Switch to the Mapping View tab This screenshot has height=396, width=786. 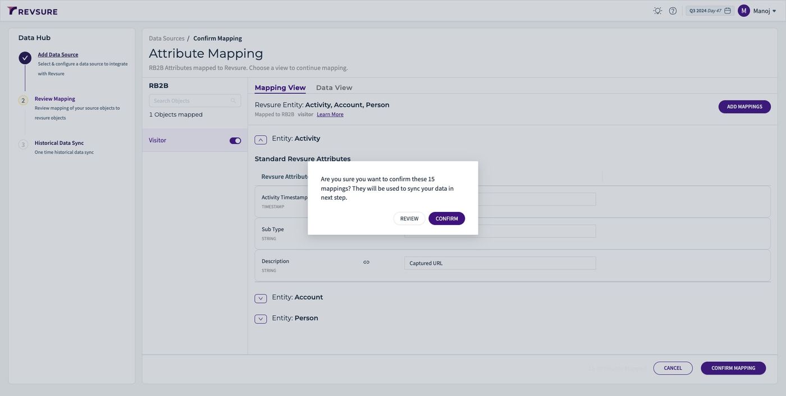pyautogui.click(x=280, y=88)
